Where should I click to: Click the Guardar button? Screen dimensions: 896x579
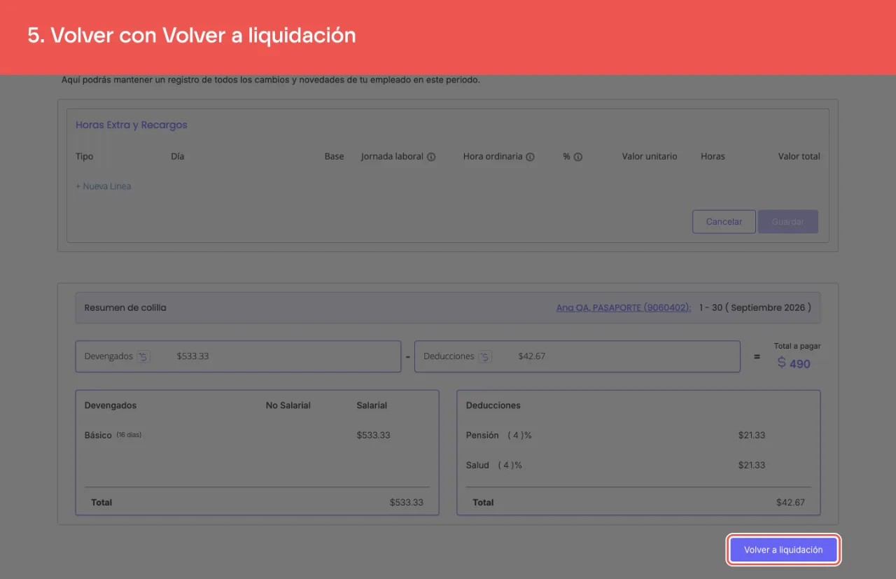788,222
